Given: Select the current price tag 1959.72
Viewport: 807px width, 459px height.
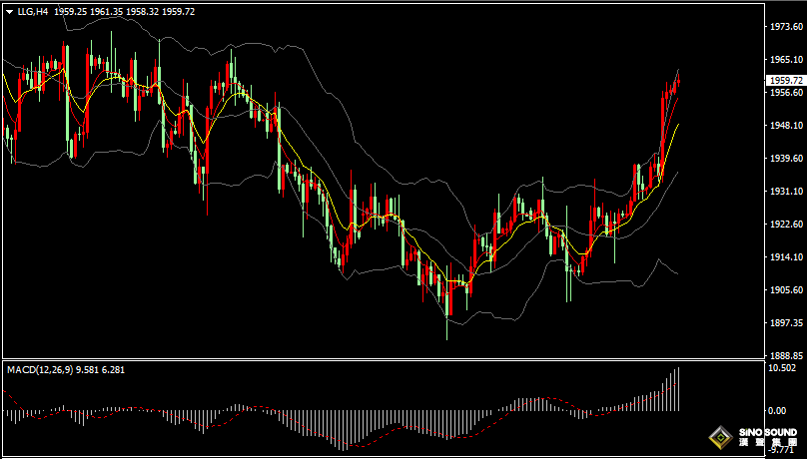Looking at the screenshot, I should pyautogui.click(x=785, y=80).
